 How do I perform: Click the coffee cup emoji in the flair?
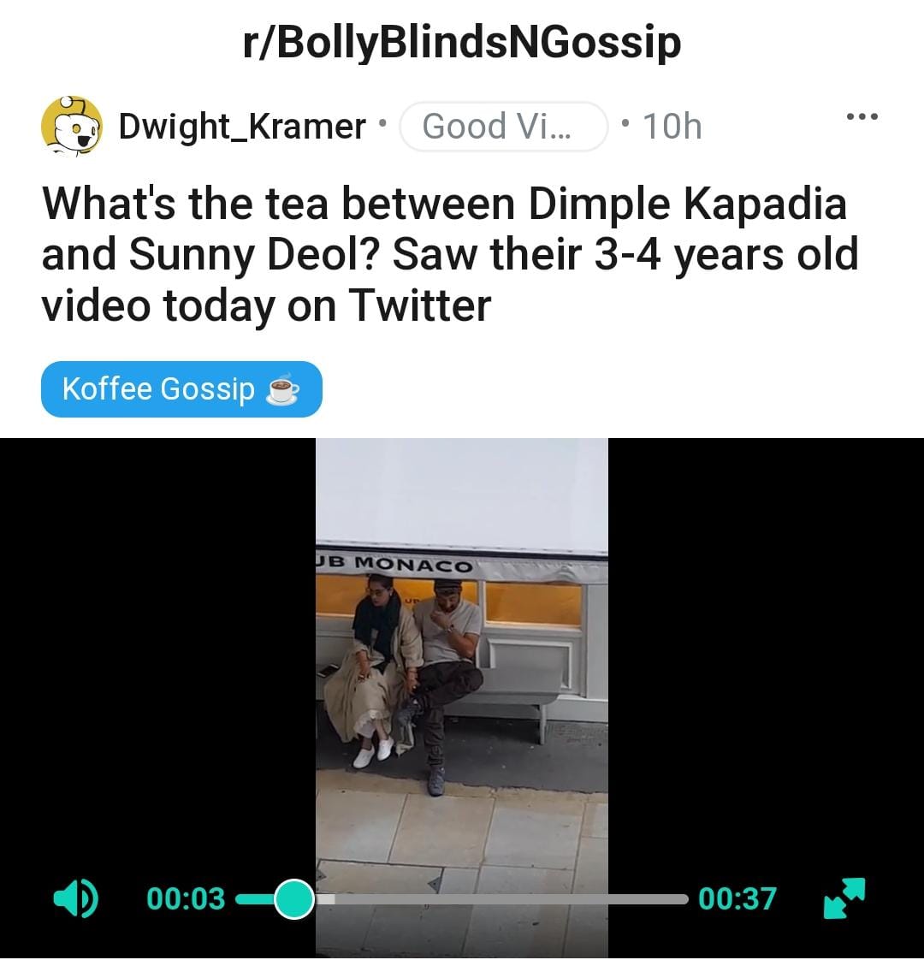282,389
